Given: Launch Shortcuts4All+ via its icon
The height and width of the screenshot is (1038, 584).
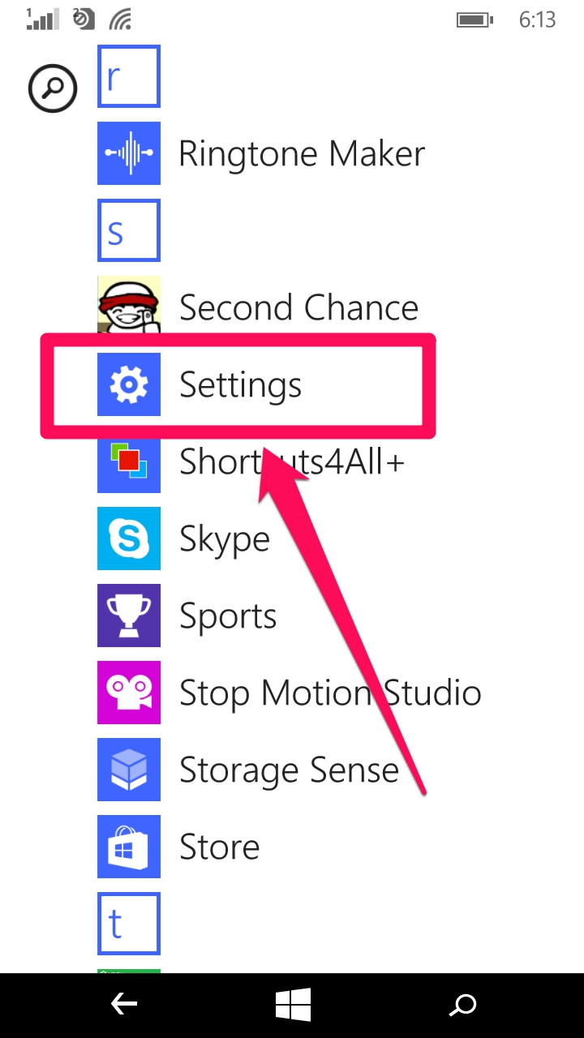Looking at the screenshot, I should coord(129,461).
